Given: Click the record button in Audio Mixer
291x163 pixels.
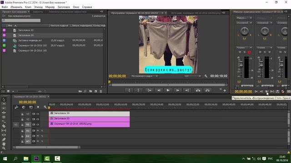Looking at the screenshot, I should click(282, 91).
